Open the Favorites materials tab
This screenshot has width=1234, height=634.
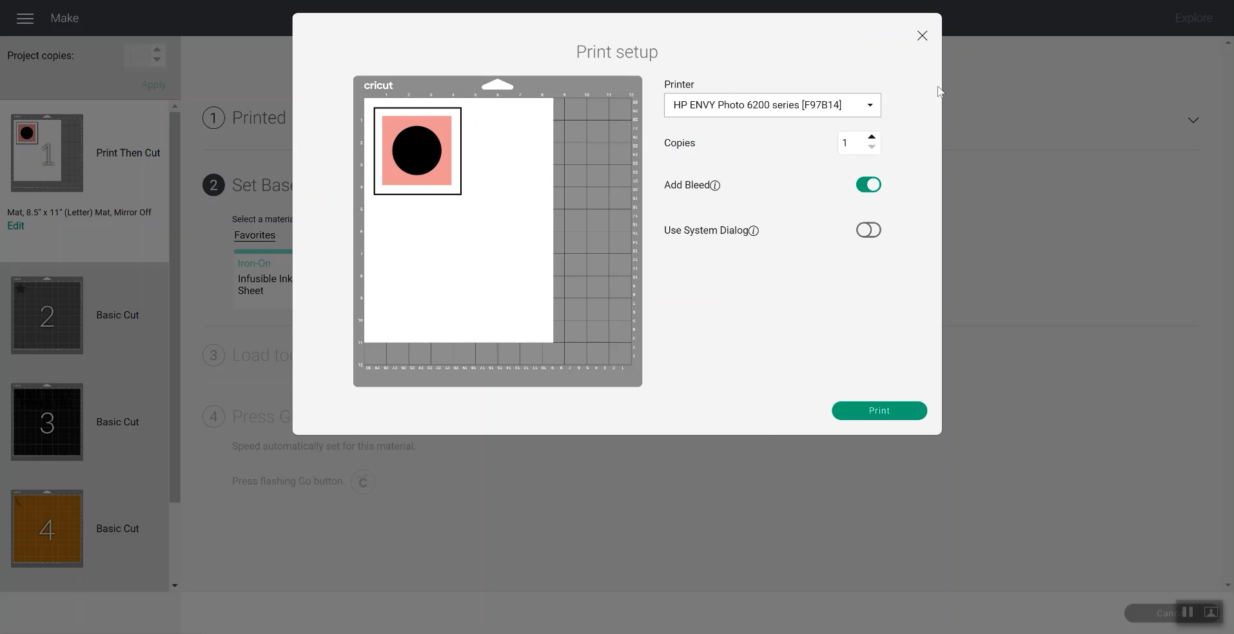[x=255, y=235]
